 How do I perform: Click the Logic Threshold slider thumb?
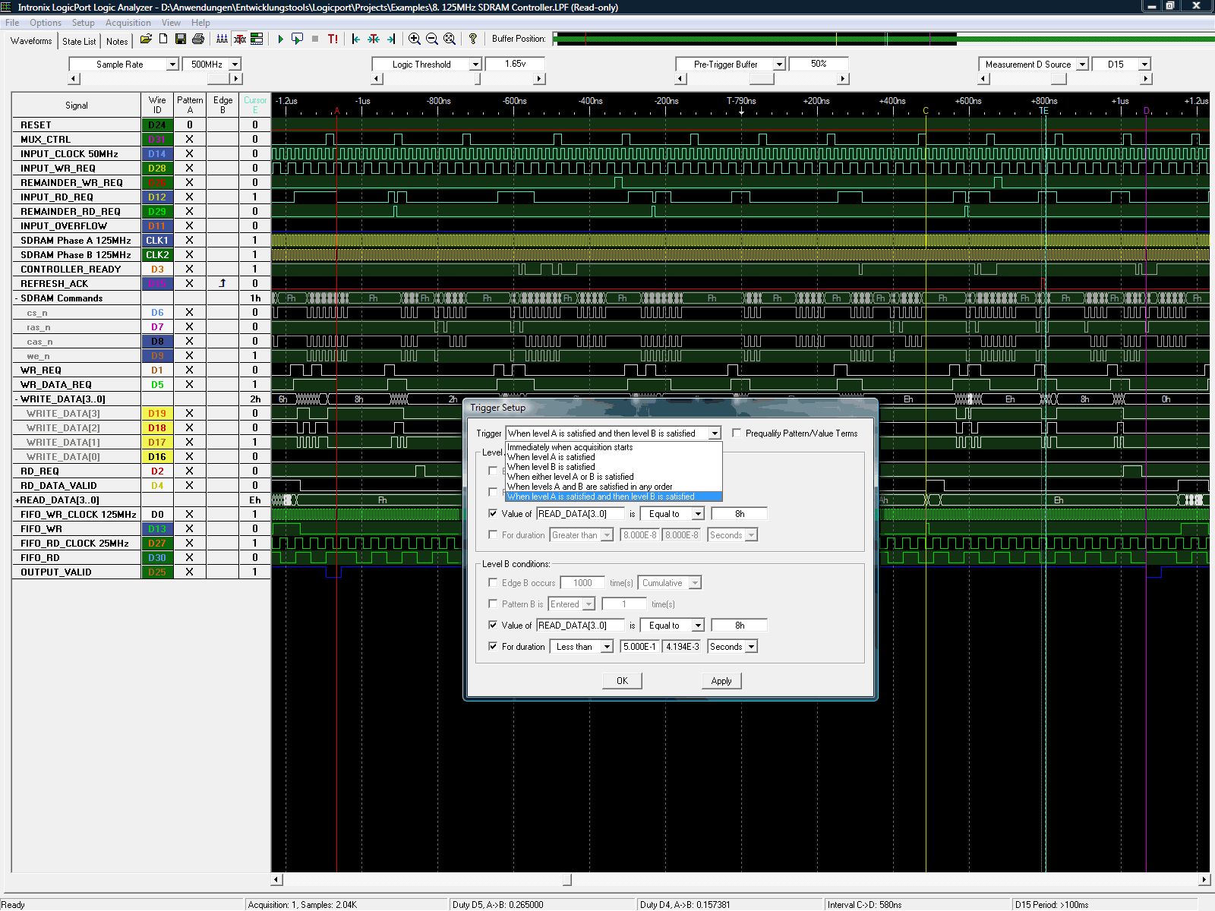point(478,79)
